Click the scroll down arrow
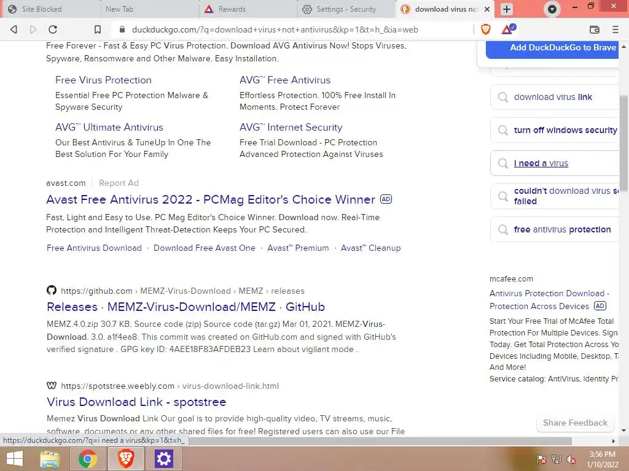This screenshot has width=629, height=471. click(623, 431)
